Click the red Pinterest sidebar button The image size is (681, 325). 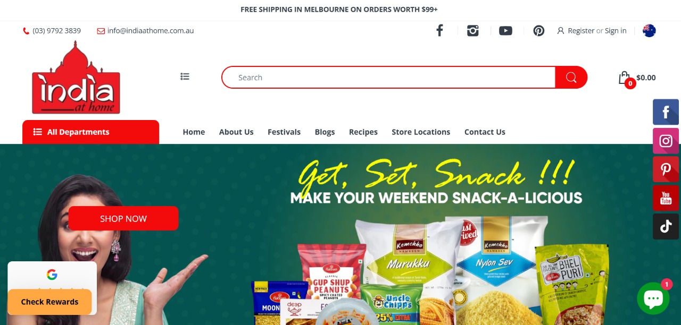666,169
